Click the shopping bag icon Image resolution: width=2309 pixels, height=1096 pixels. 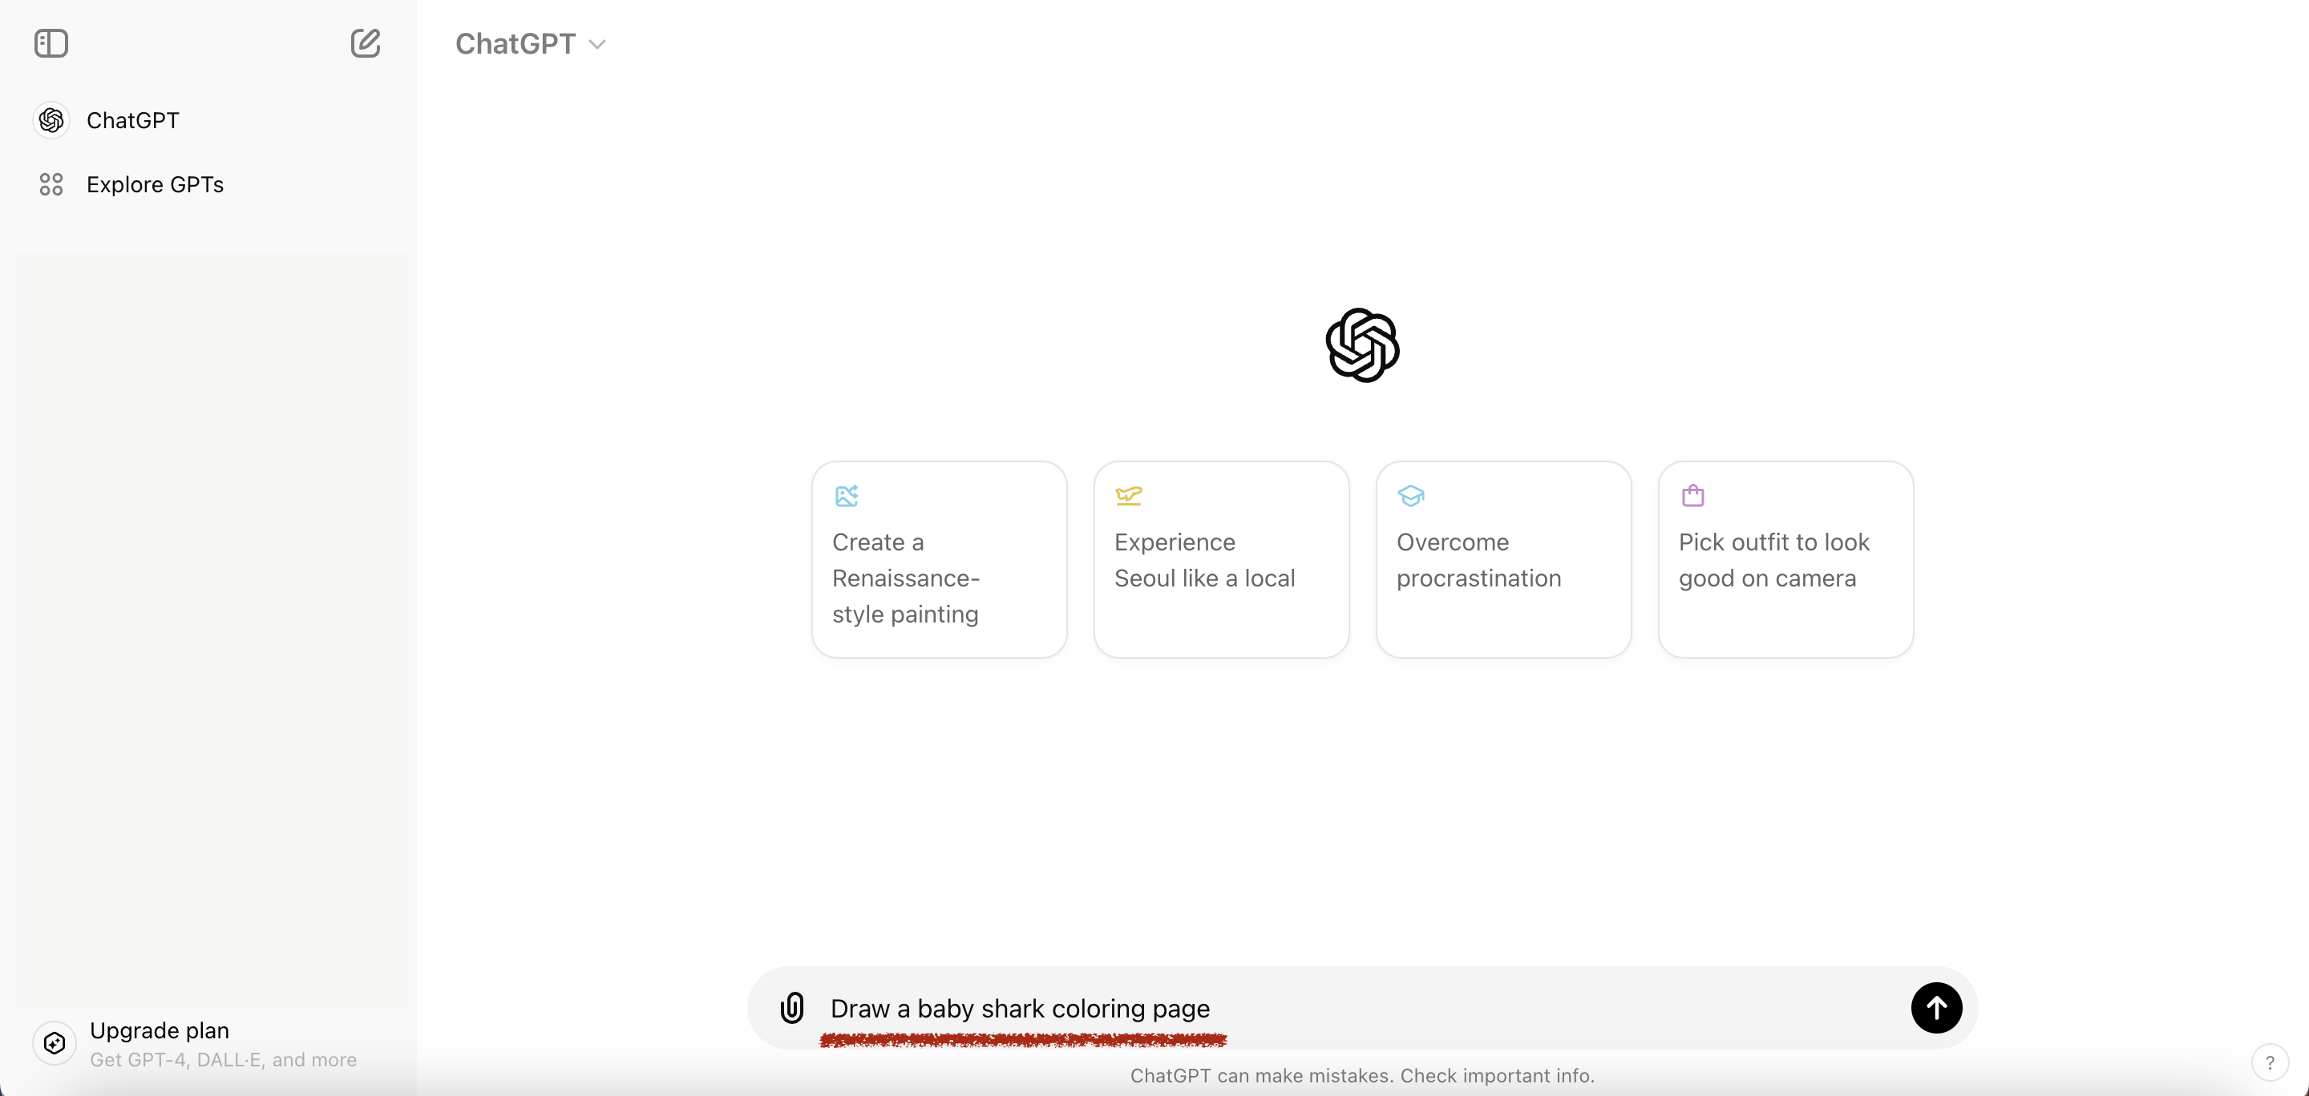[1692, 495]
